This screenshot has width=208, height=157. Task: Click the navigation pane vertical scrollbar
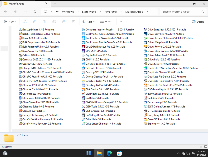pos(10,93)
